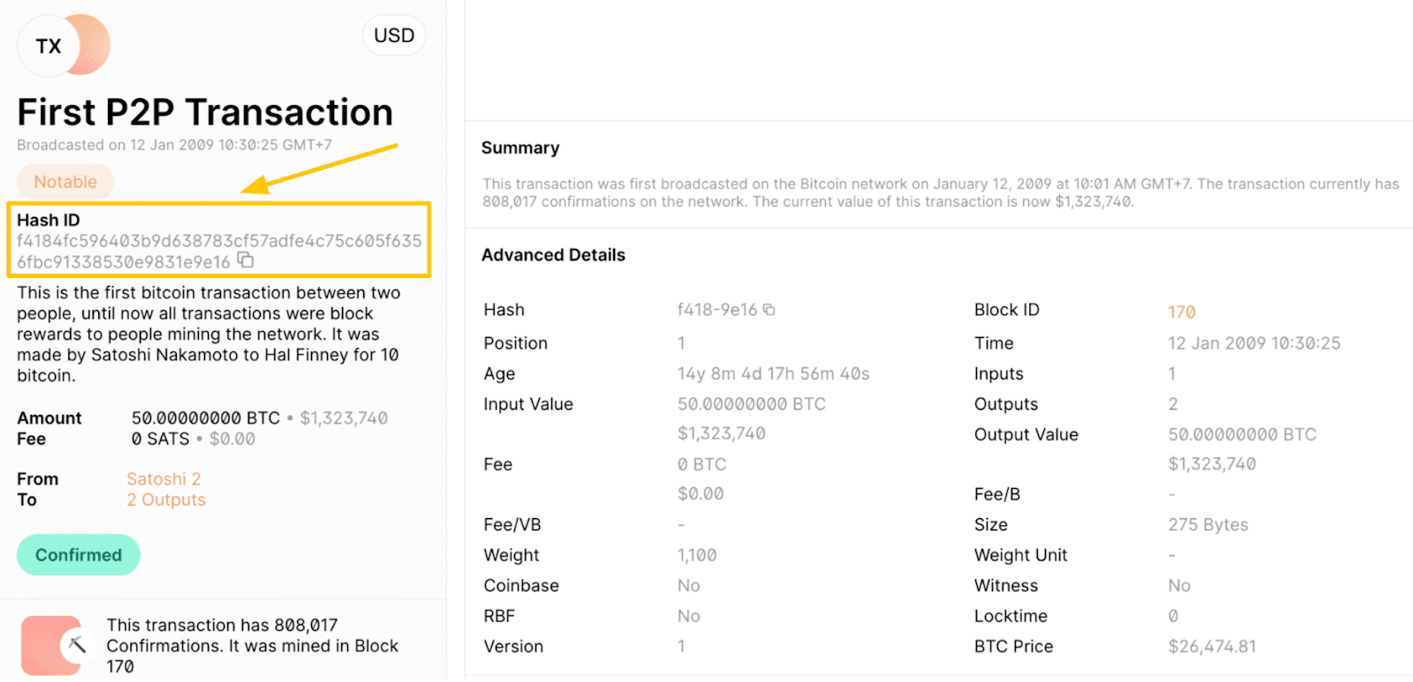Click the First P2P Transaction title
This screenshot has width=1413, height=682.
[x=205, y=112]
